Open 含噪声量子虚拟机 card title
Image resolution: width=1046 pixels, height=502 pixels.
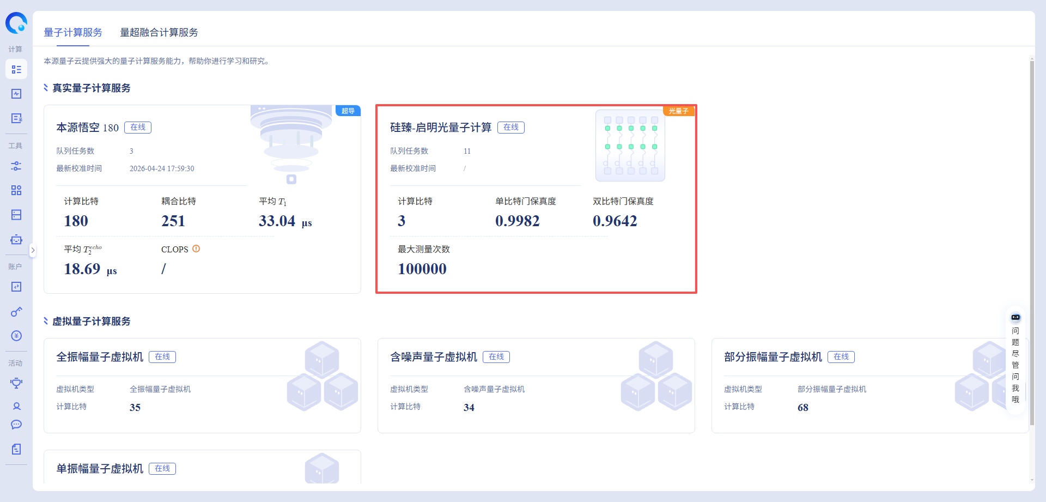pyautogui.click(x=434, y=357)
